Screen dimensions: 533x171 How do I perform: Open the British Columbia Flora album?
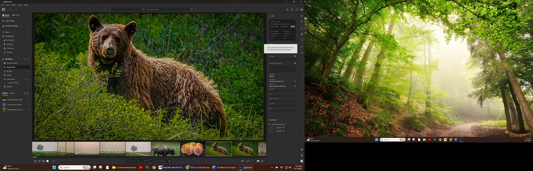coord(16,100)
